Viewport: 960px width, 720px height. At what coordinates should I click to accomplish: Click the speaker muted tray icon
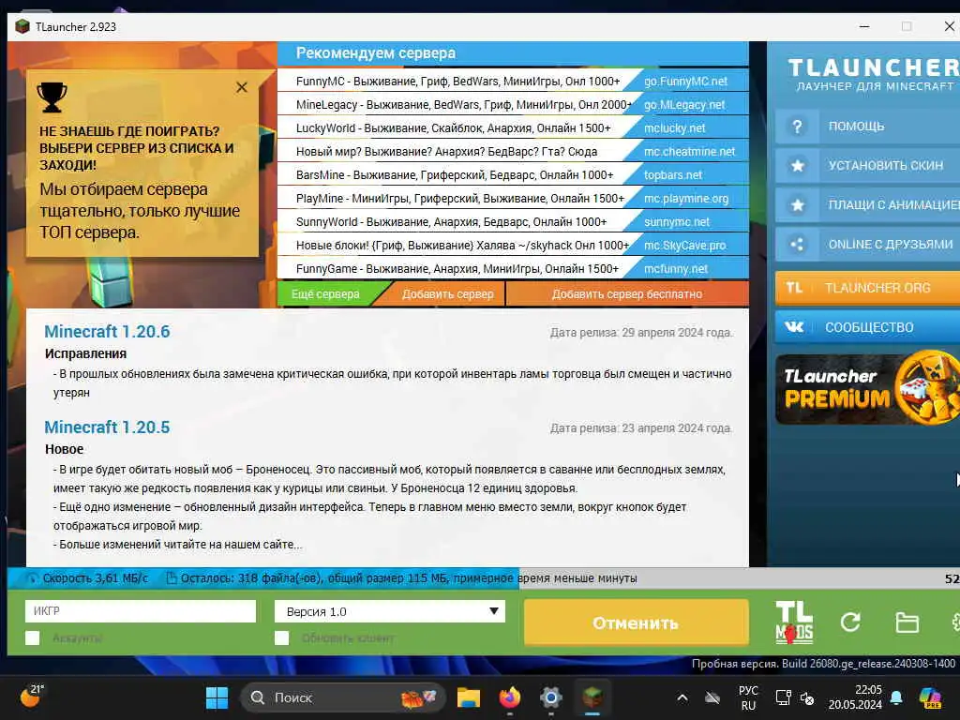click(807, 697)
